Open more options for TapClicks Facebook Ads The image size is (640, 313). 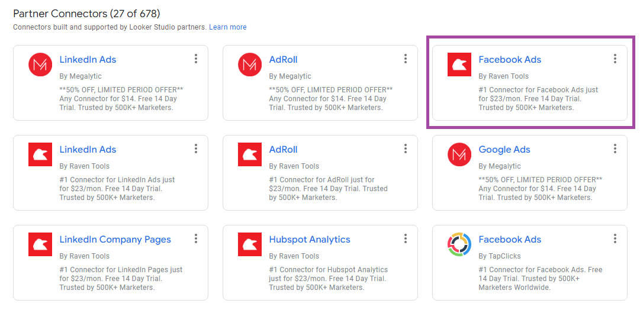coord(615,238)
